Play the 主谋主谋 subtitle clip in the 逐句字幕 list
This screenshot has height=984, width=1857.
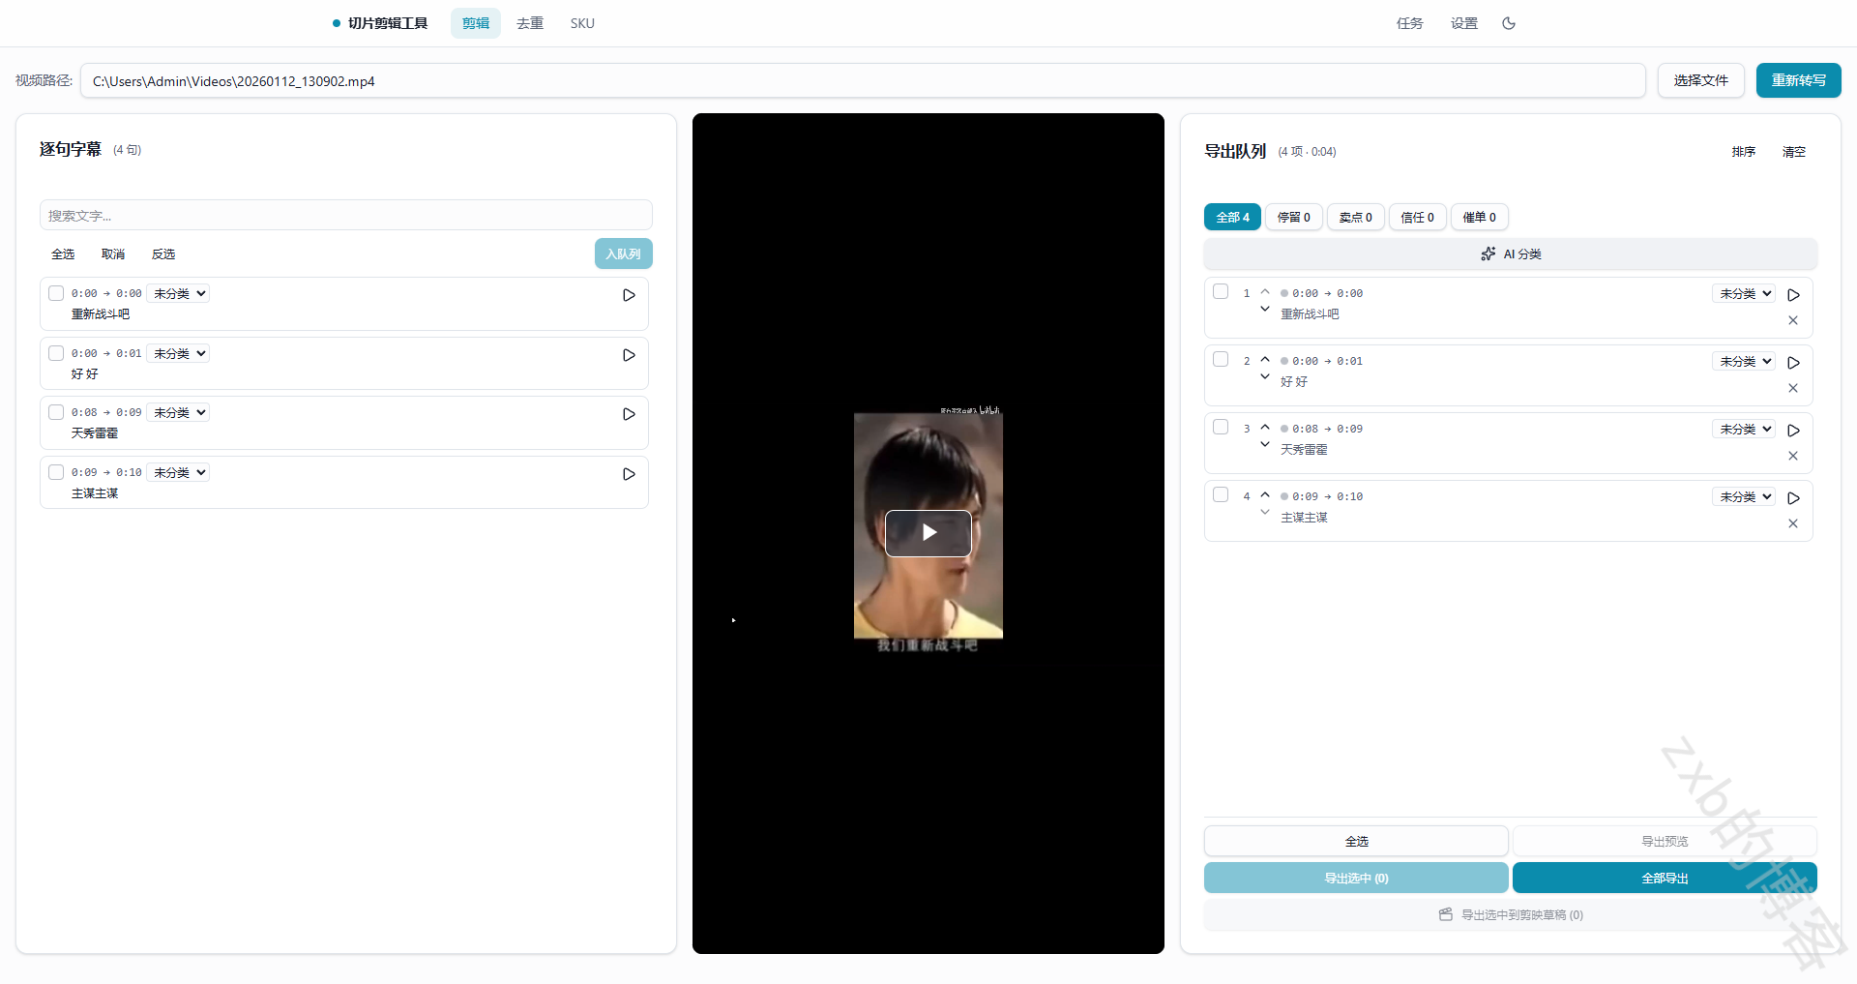629,474
